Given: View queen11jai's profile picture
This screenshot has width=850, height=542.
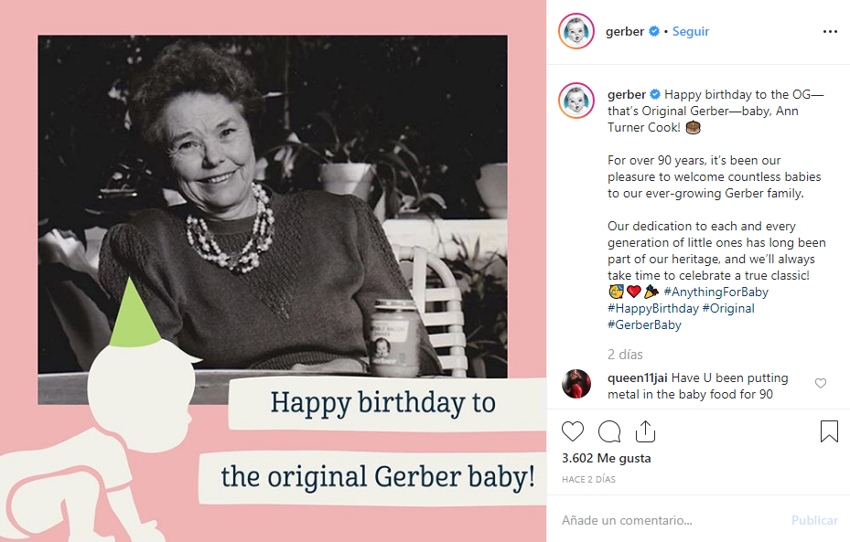Looking at the screenshot, I should click(576, 384).
